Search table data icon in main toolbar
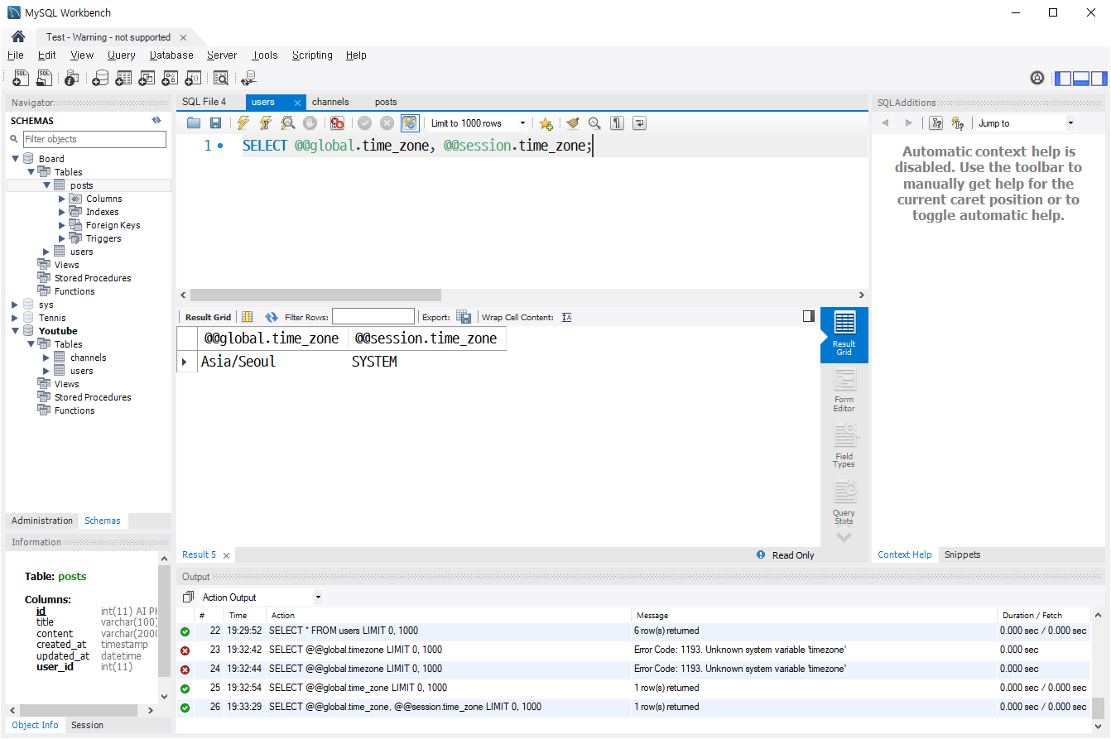 tap(220, 78)
